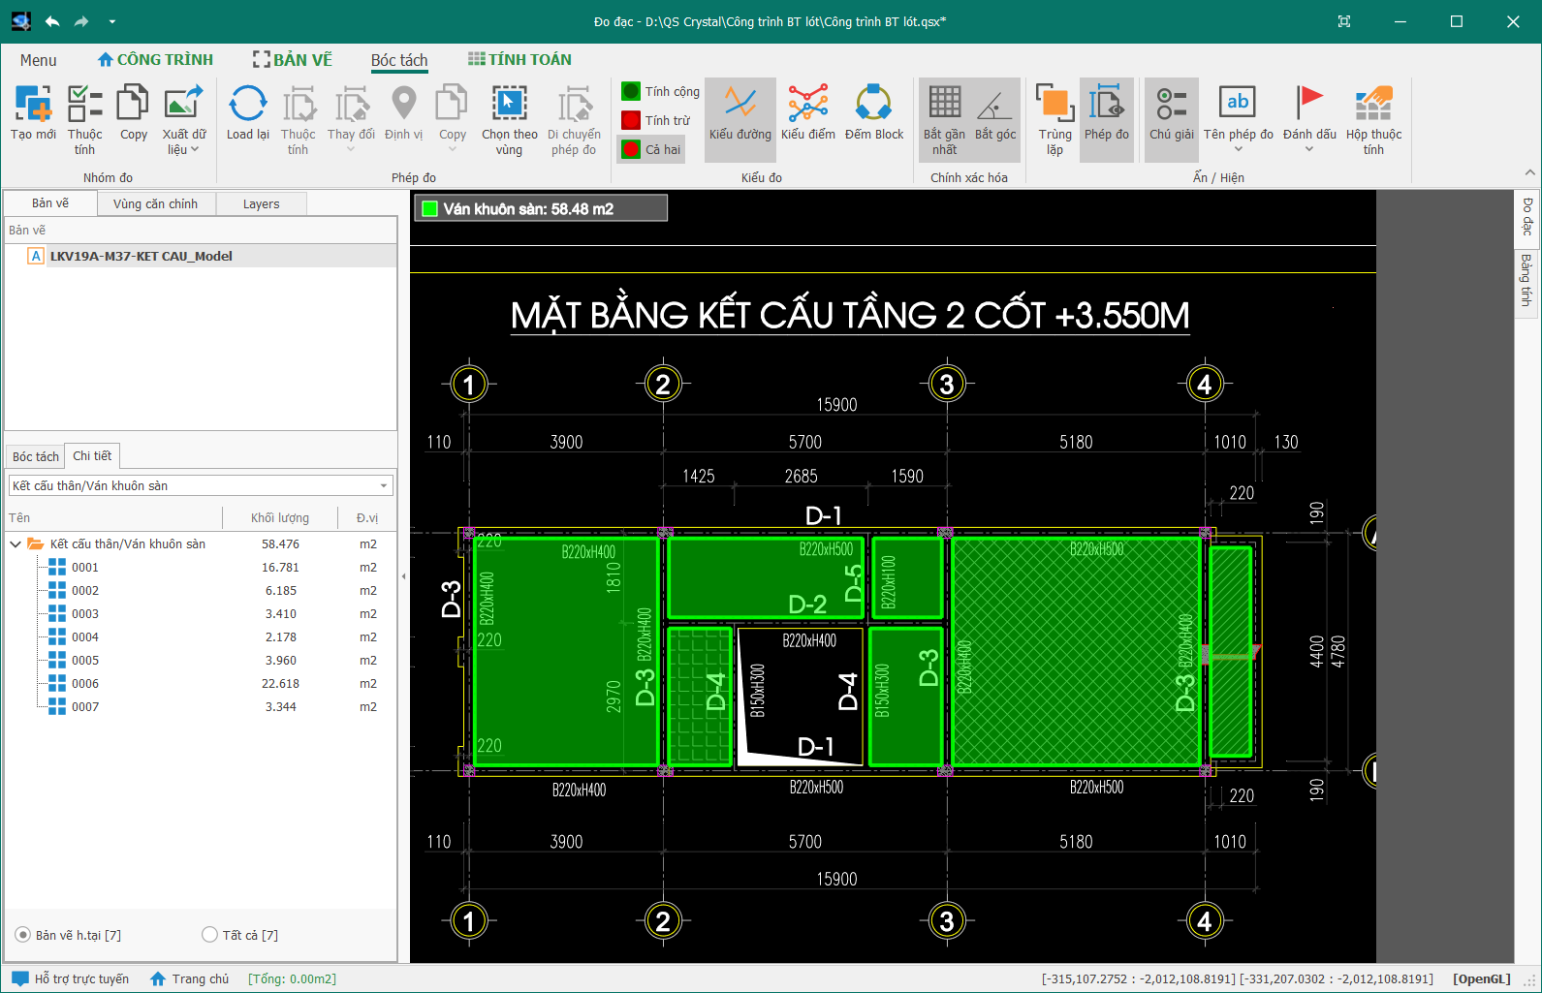This screenshot has width=1542, height=993.
Task: Open the Kết cấu thân/Ván khuôn sàn dropdown
Action: (x=384, y=486)
